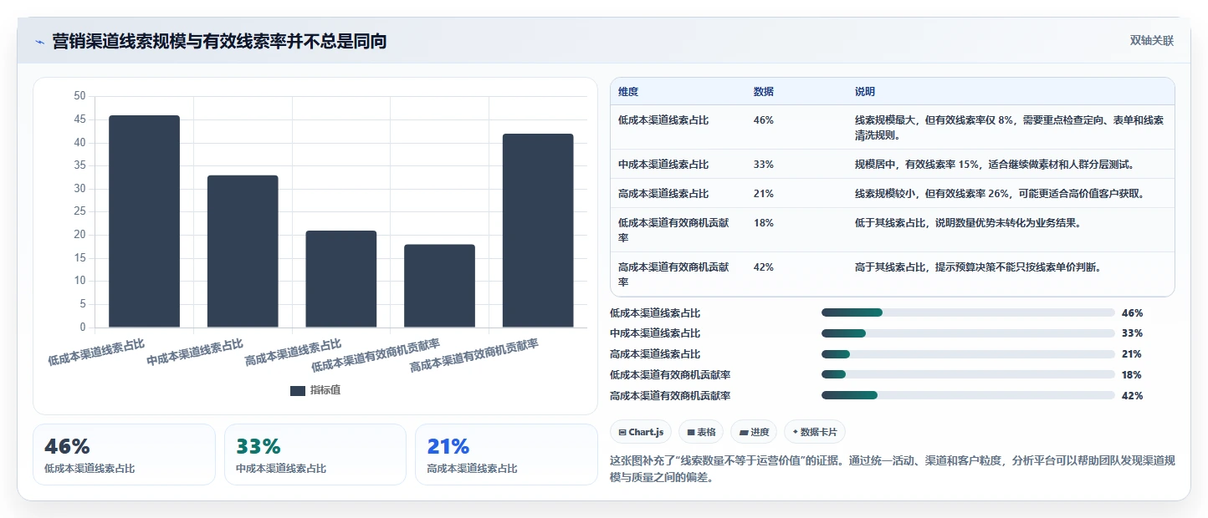Click the 46% data card
Image resolution: width=1208 pixels, height=518 pixels.
tap(124, 455)
